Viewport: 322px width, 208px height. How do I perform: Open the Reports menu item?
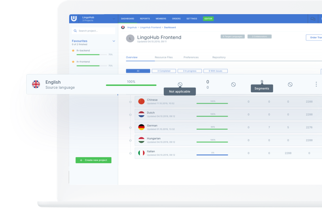(145, 19)
